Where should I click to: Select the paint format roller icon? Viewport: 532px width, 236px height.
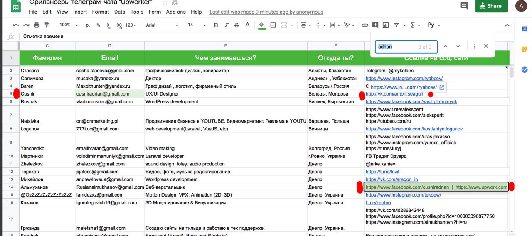(47, 25)
